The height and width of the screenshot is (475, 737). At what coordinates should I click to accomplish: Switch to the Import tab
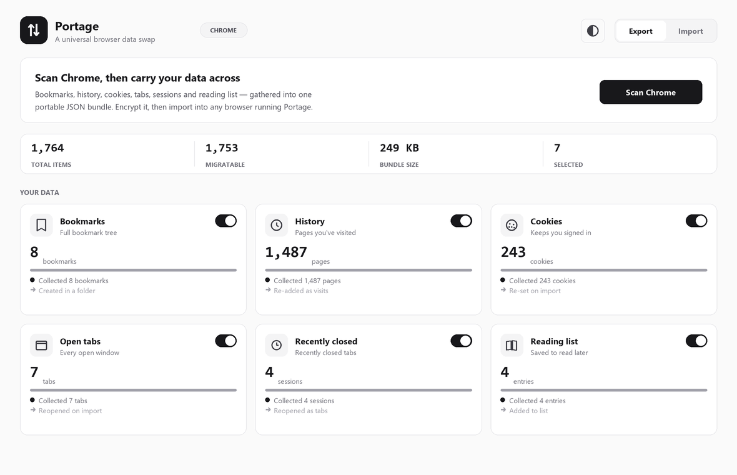690,31
